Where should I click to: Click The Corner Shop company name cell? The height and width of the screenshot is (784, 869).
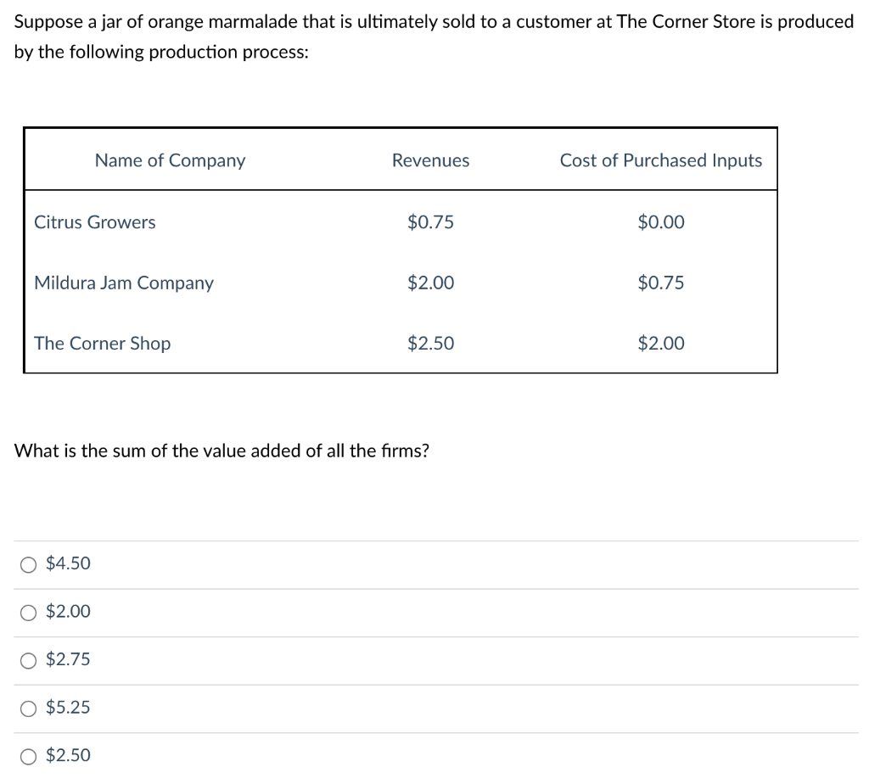pos(102,344)
